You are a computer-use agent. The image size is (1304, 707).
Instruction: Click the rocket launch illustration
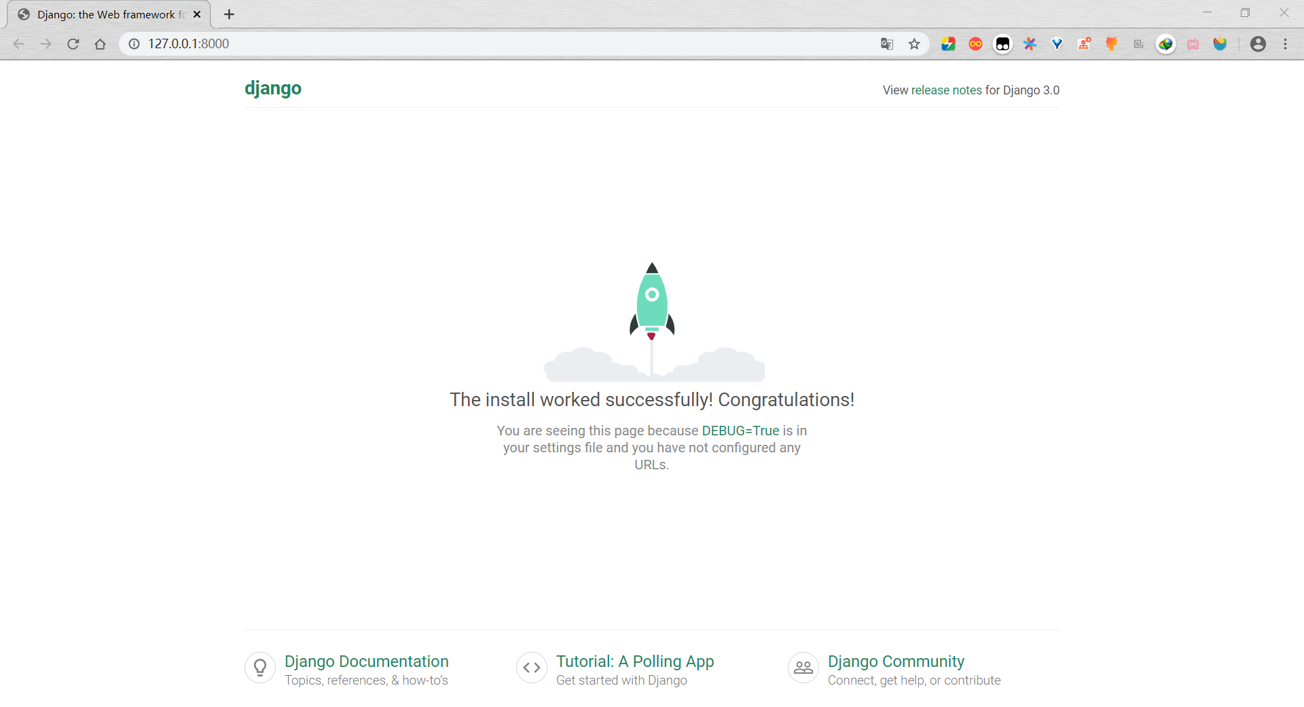click(652, 321)
